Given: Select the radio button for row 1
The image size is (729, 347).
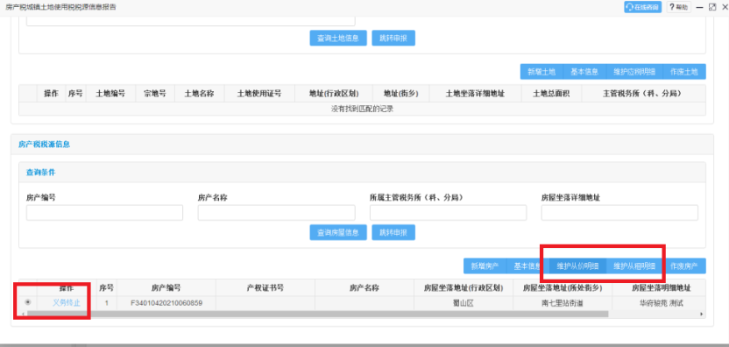Looking at the screenshot, I should (28, 302).
